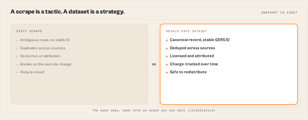Viewport: 308px width, 120px height.
Task: Select the 'Deduped across sources' text
Action: pos(192,48)
